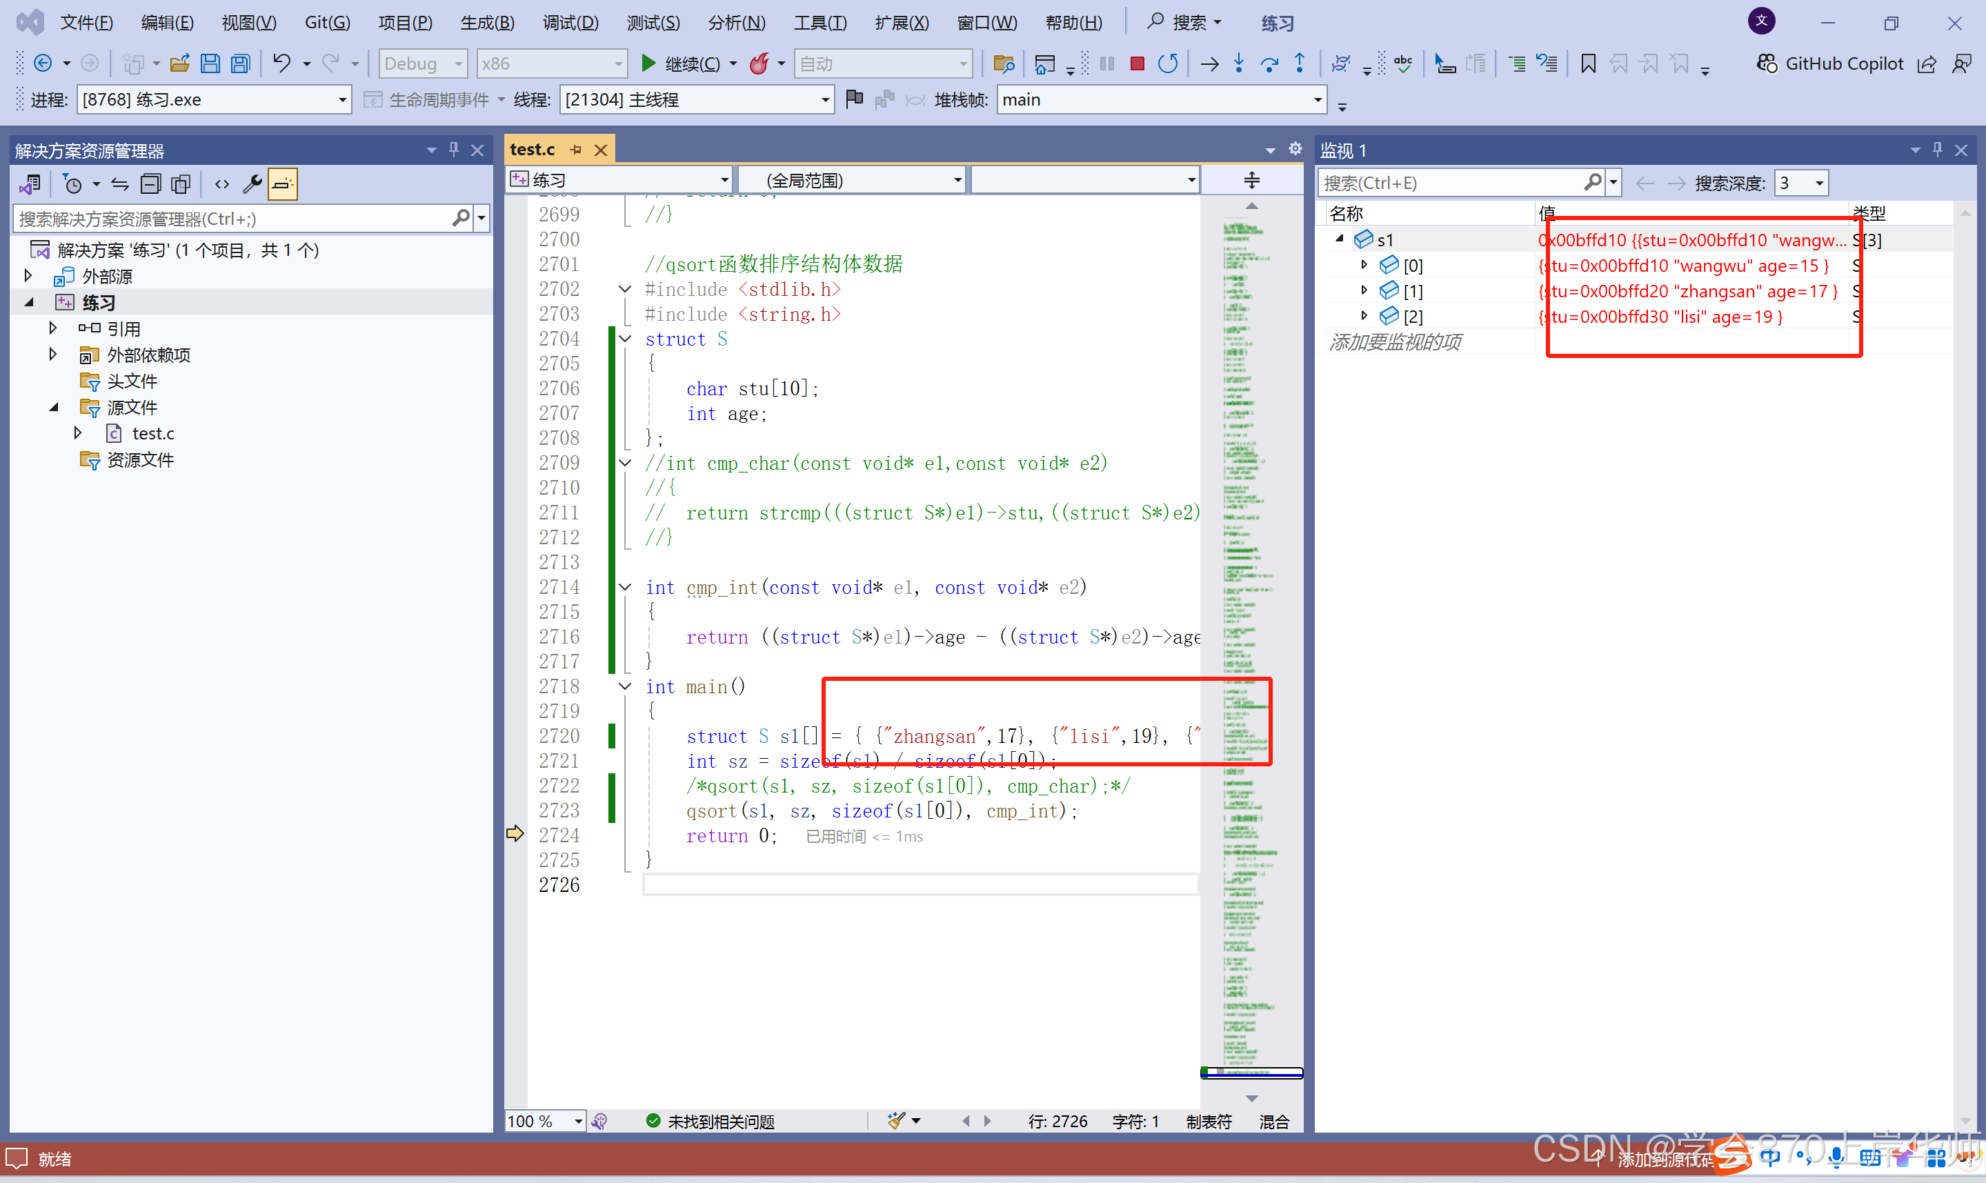This screenshot has height=1183, width=1986.
Task: Toggle Show All Files in Solution Explorer
Action: point(181,185)
